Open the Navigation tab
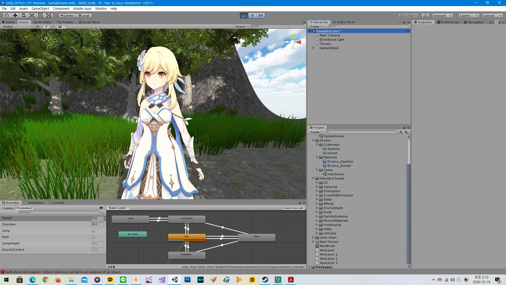506x285 pixels. [x=474, y=22]
